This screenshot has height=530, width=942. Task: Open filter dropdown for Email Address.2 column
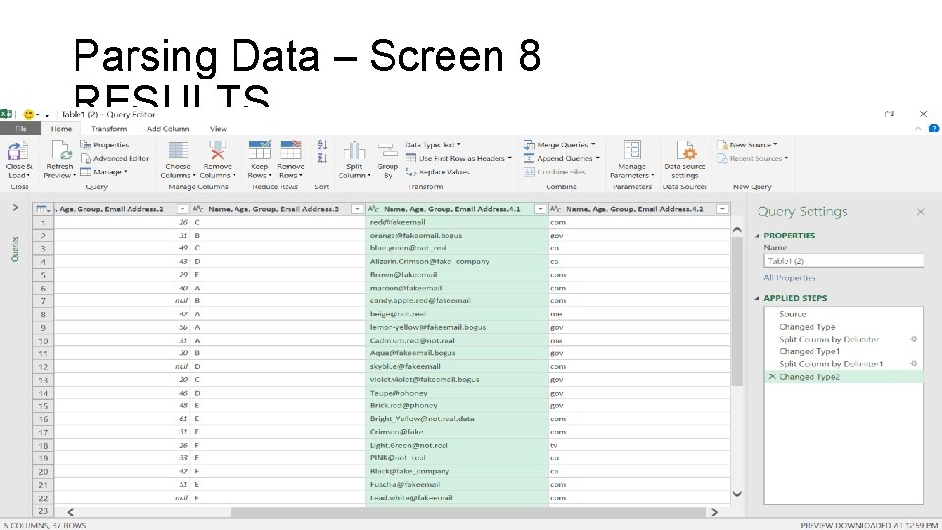183,209
